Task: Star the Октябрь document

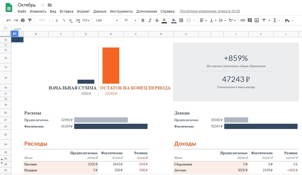Action: (43, 5)
